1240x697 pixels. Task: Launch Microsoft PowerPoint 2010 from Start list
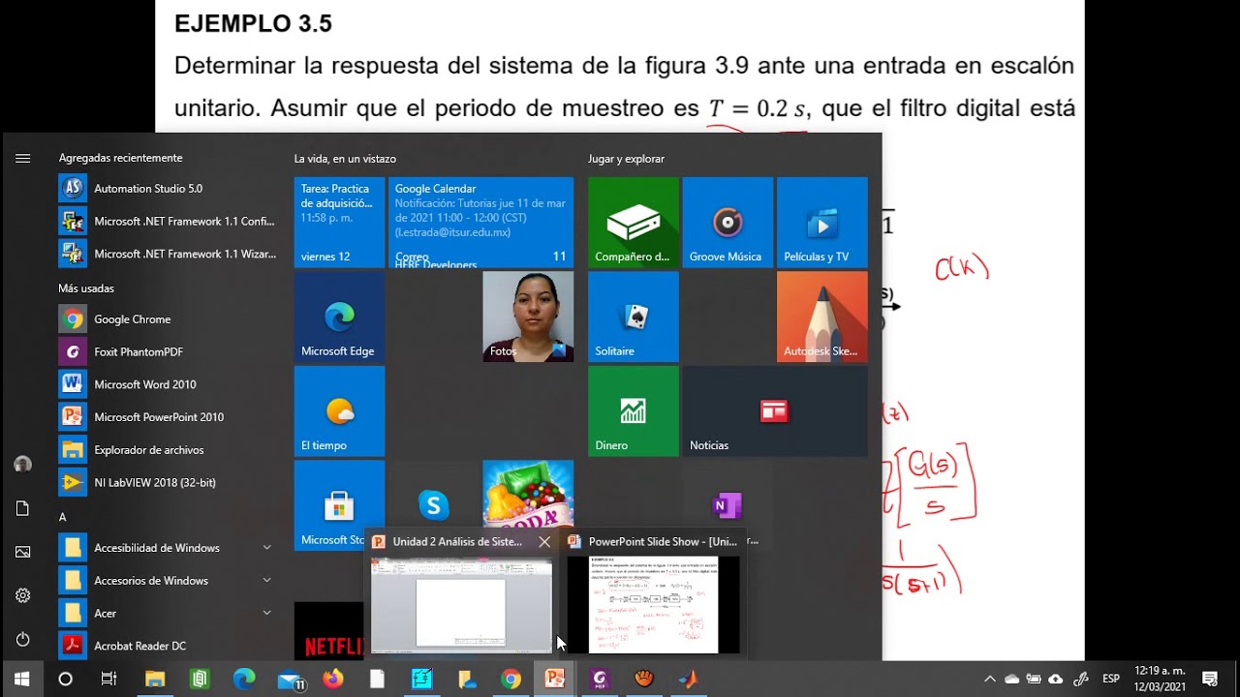coord(167,417)
